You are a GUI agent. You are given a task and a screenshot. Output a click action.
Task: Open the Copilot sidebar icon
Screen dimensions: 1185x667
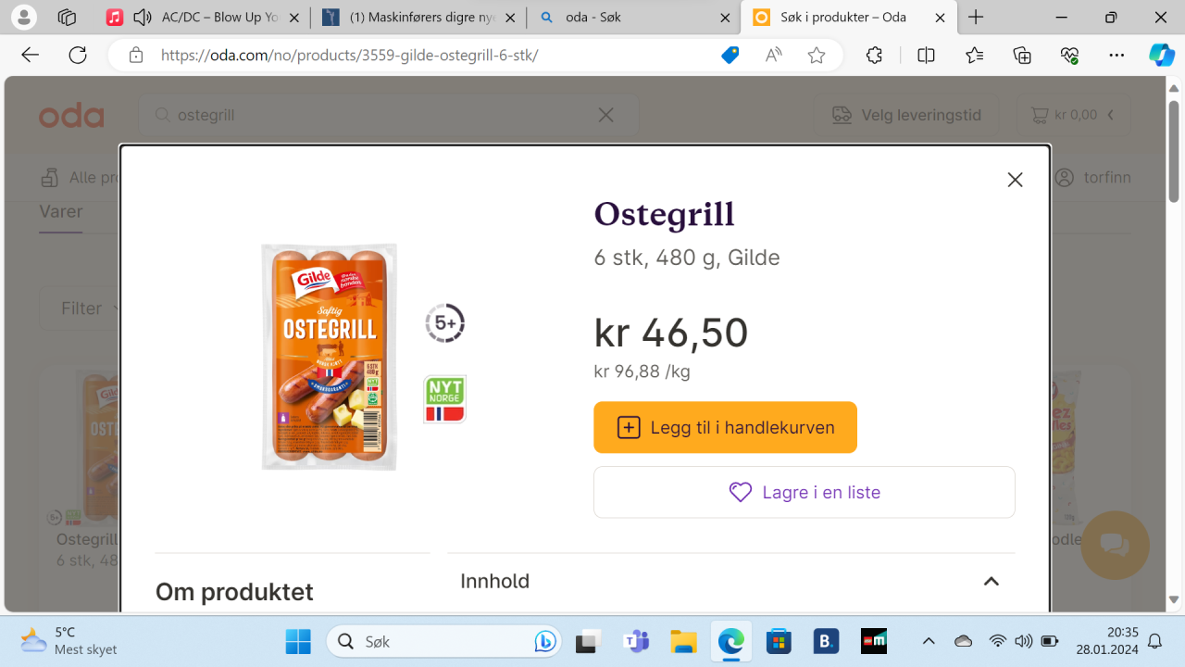point(1161,55)
